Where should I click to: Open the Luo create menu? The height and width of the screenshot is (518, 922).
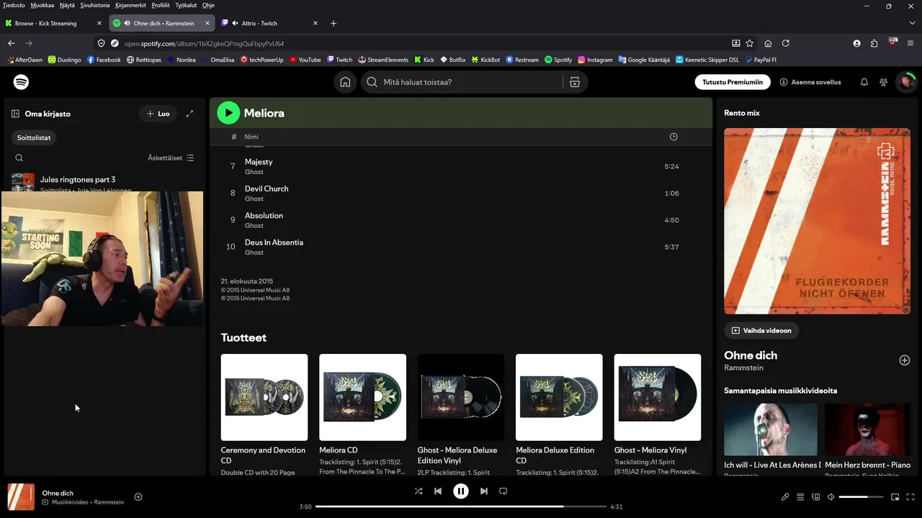[x=158, y=114]
